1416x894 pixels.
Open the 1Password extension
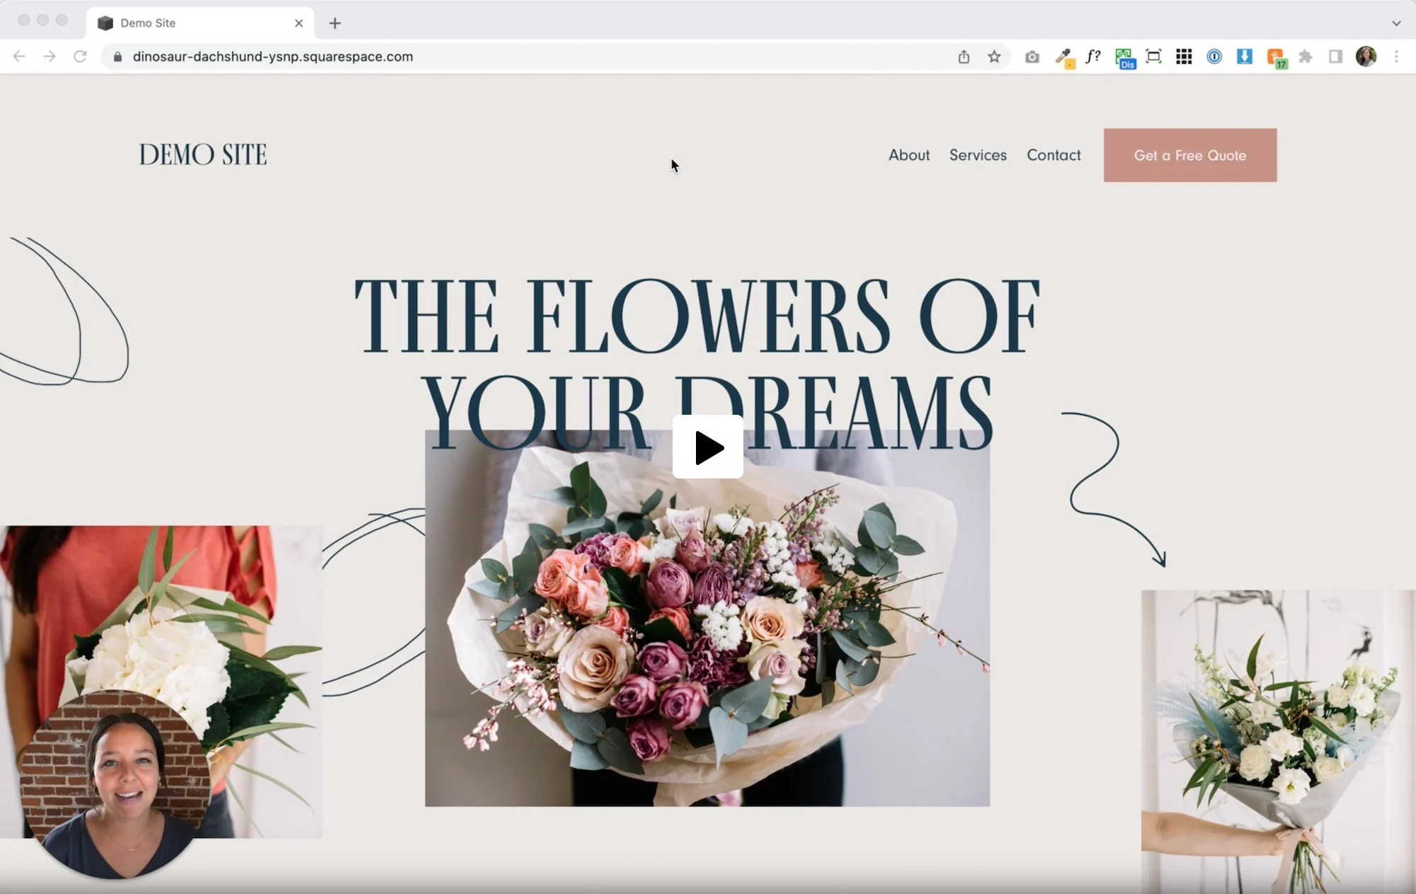pyautogui.click(x=1214, y=57)
